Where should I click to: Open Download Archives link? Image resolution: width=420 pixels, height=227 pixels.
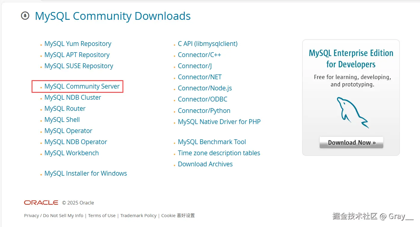(x=205, y=164)
